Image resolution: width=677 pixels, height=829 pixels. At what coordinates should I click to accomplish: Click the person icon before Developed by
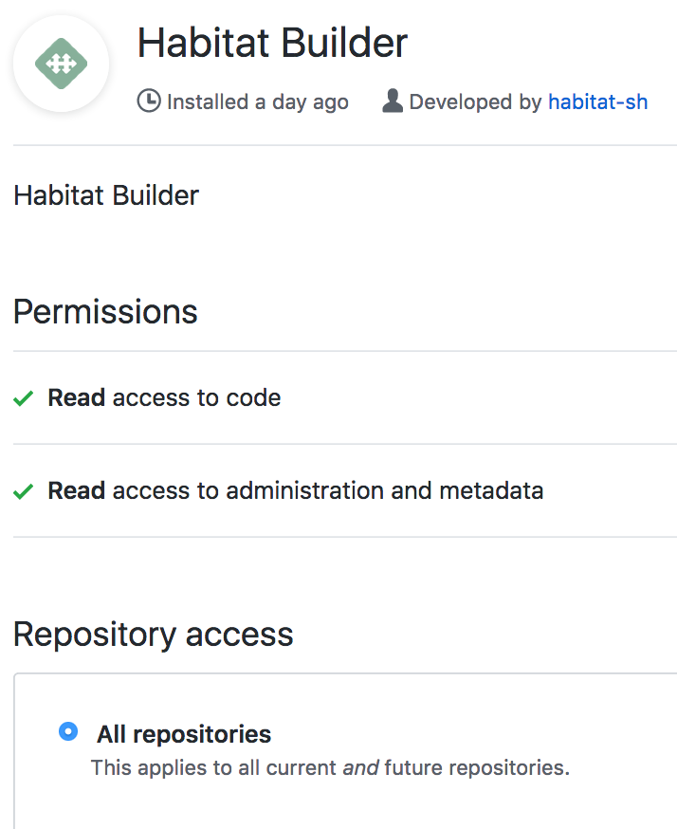[393, 101]
